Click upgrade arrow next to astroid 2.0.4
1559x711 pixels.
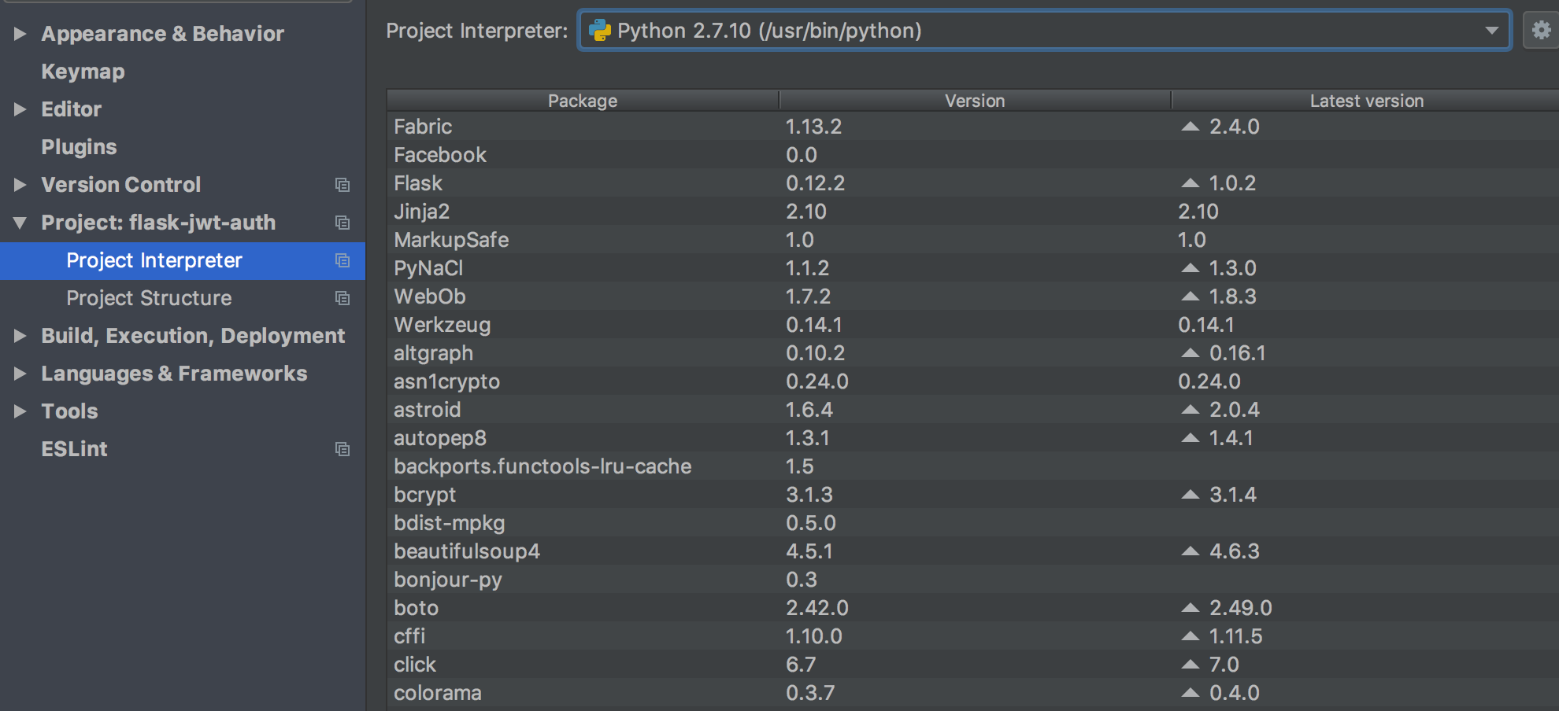(1191, 410)
